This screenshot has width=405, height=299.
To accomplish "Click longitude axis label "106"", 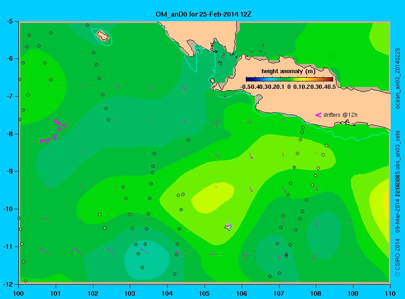I will [242, 293].
